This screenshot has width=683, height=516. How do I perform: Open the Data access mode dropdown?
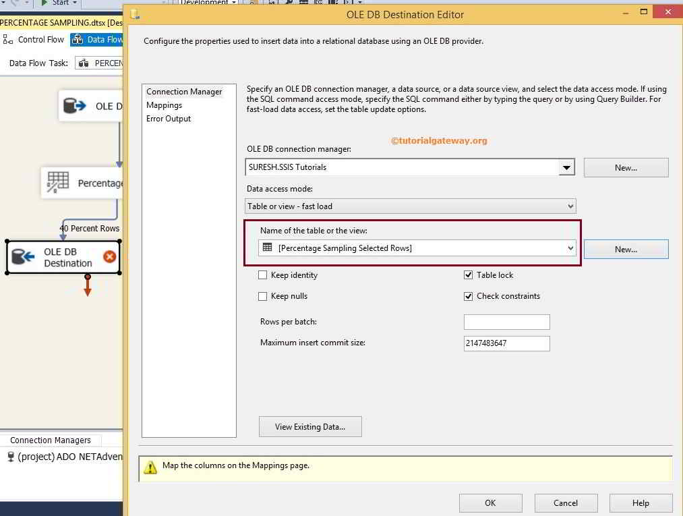click(570, 206)
